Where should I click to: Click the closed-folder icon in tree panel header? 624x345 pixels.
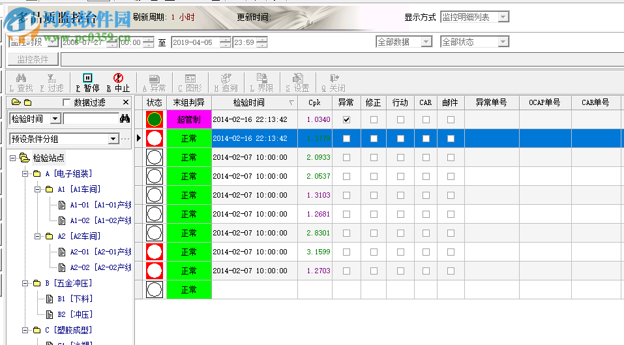(27, 102)
